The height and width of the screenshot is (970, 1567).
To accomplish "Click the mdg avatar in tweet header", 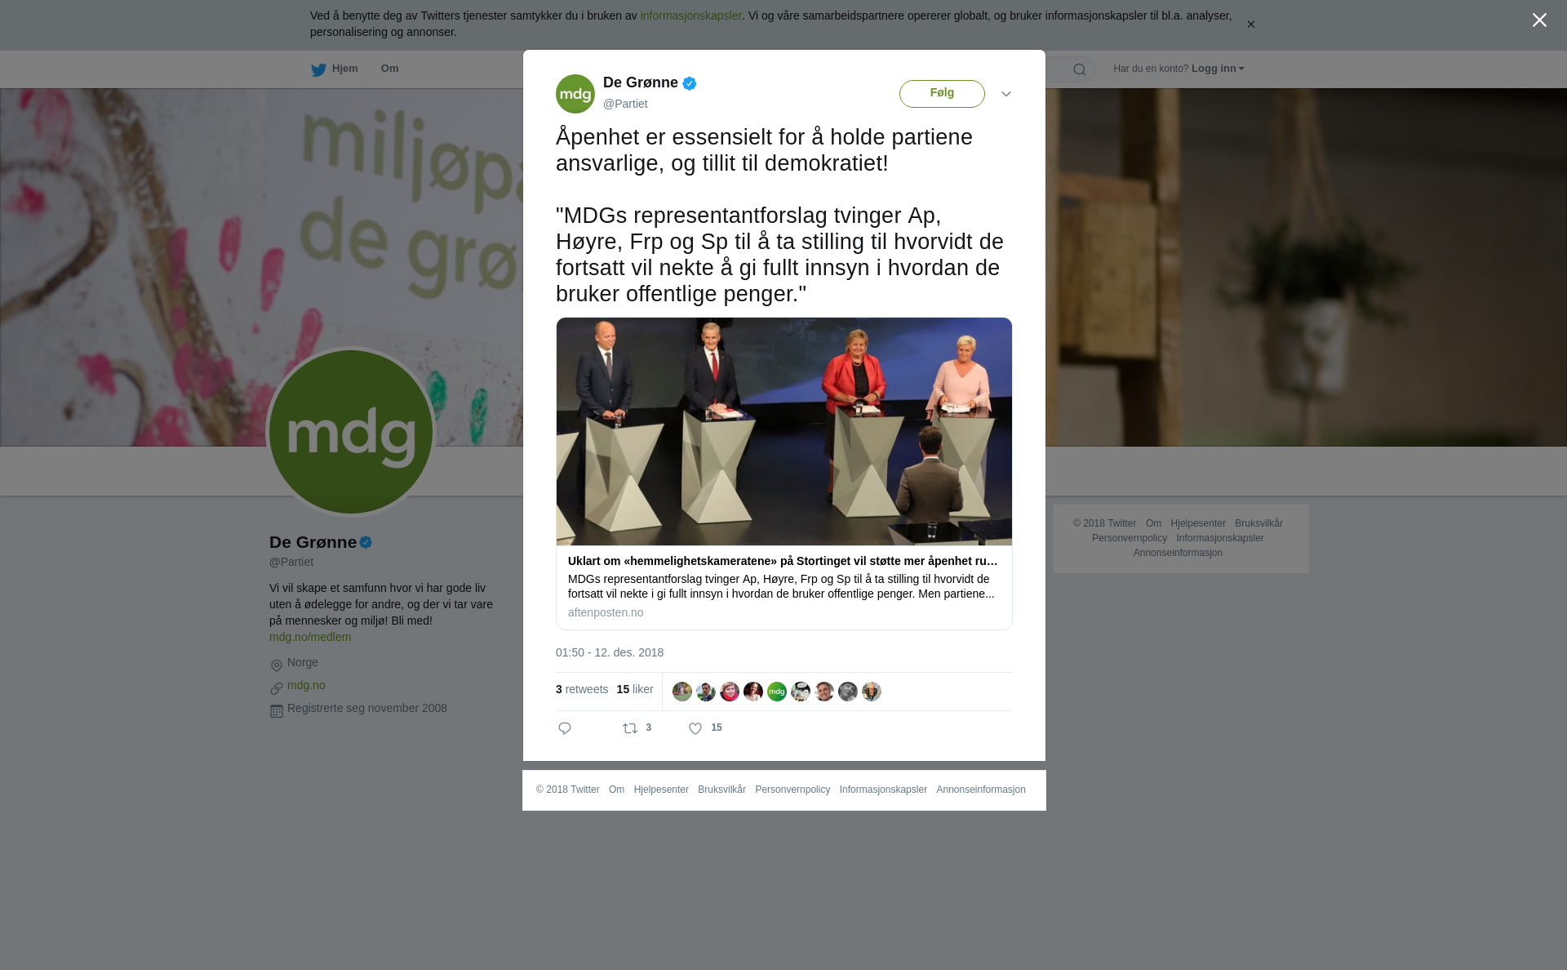I will pyautogui.click(x=575, y=94).
